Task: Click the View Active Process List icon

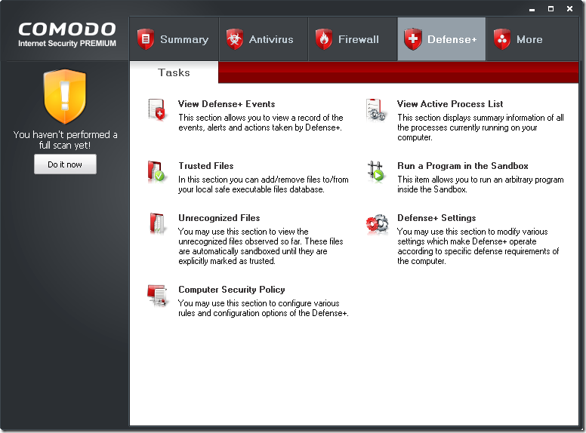Action: click(x=375, y=109)
